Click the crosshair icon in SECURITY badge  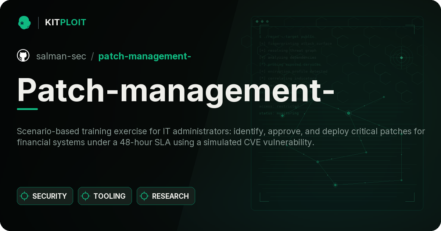coord(25,196)
